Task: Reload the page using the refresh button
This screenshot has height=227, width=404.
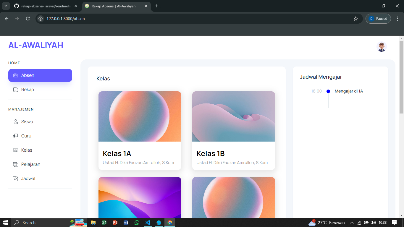Action: click(x=28, y=19)
